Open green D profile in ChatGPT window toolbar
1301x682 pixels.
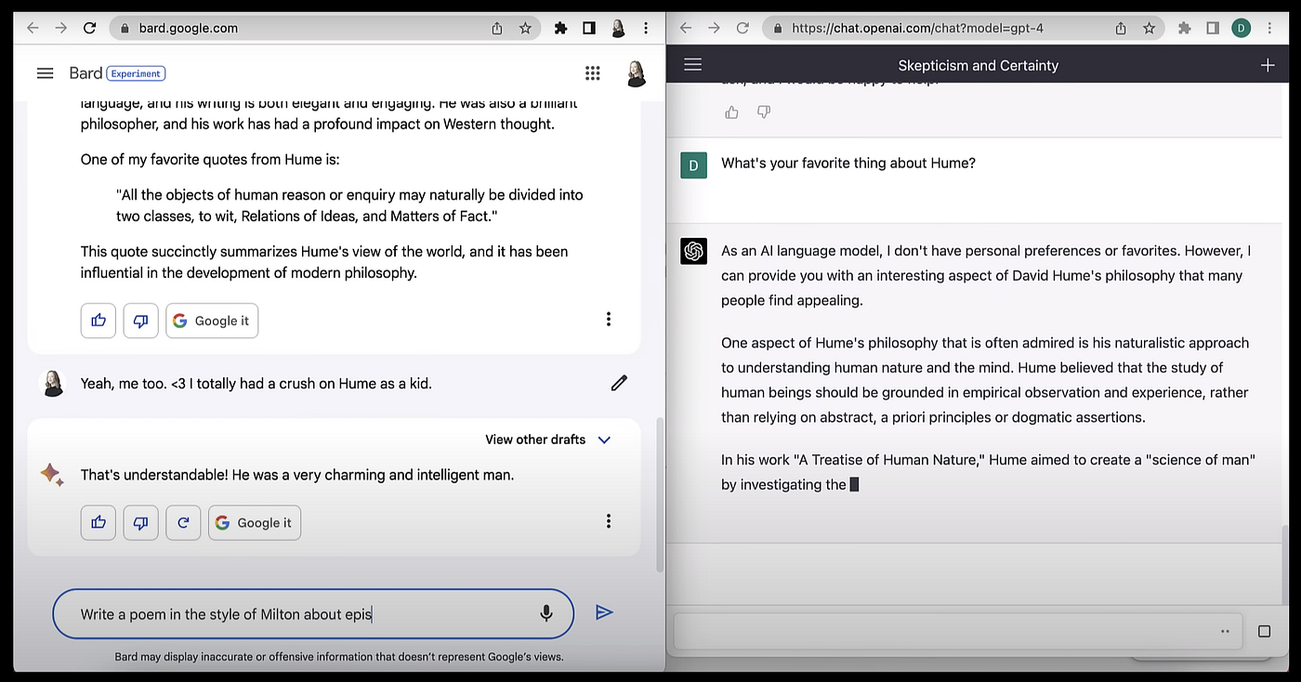pos(1241,28)
